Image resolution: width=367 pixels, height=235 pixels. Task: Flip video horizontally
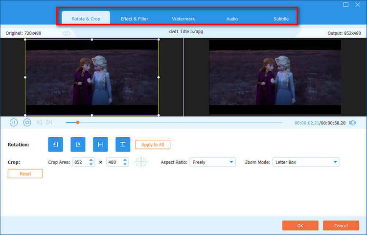(100, 145)
